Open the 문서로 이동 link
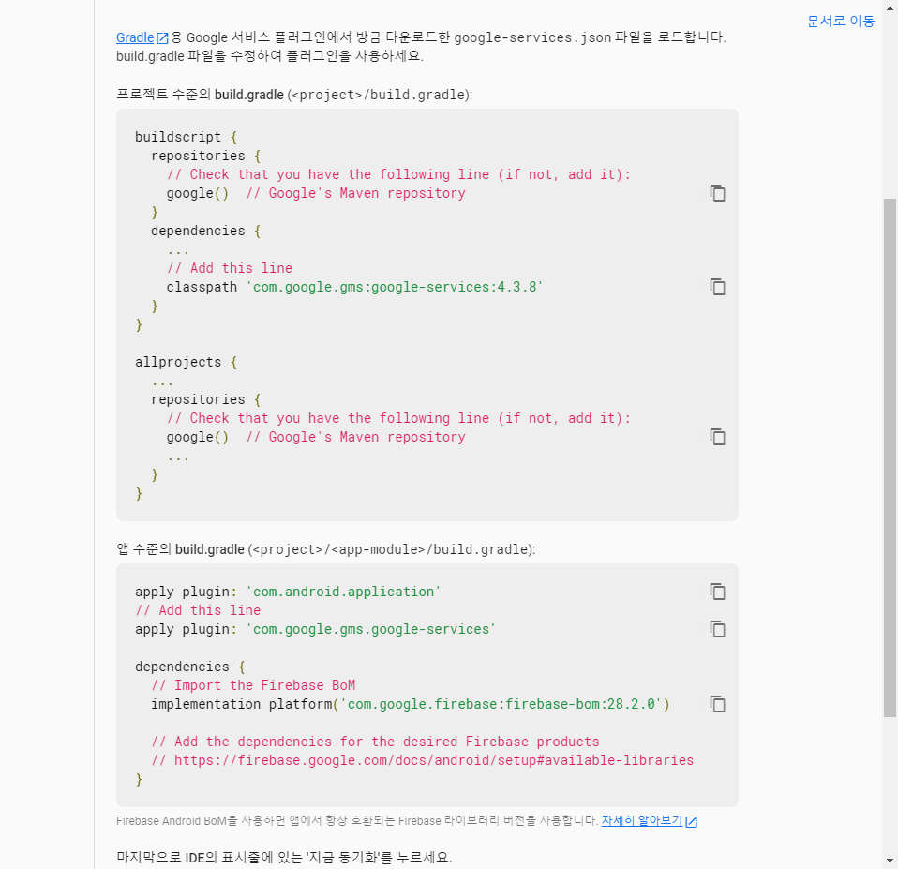 pos(840,22)
